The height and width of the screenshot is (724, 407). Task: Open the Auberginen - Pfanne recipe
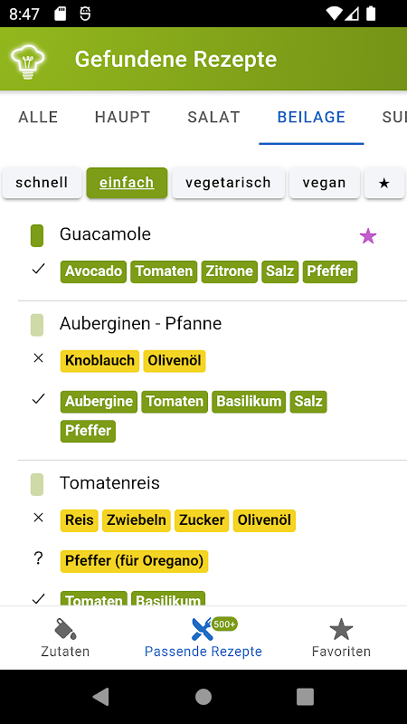141,324
